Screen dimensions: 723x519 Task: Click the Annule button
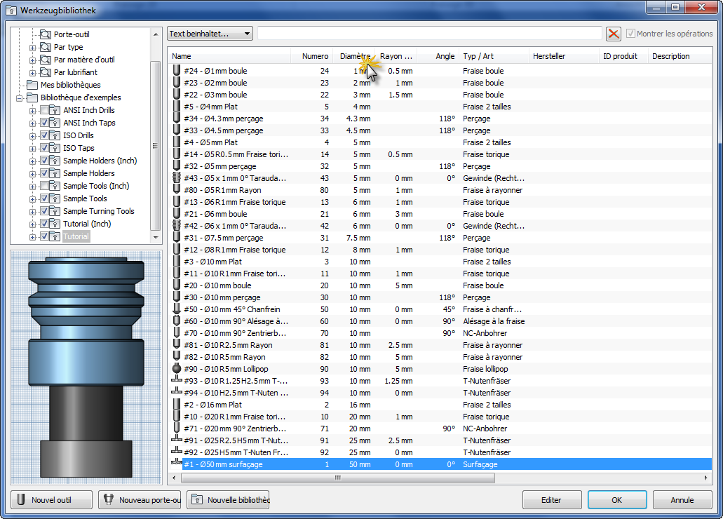(x=682, y=499)
